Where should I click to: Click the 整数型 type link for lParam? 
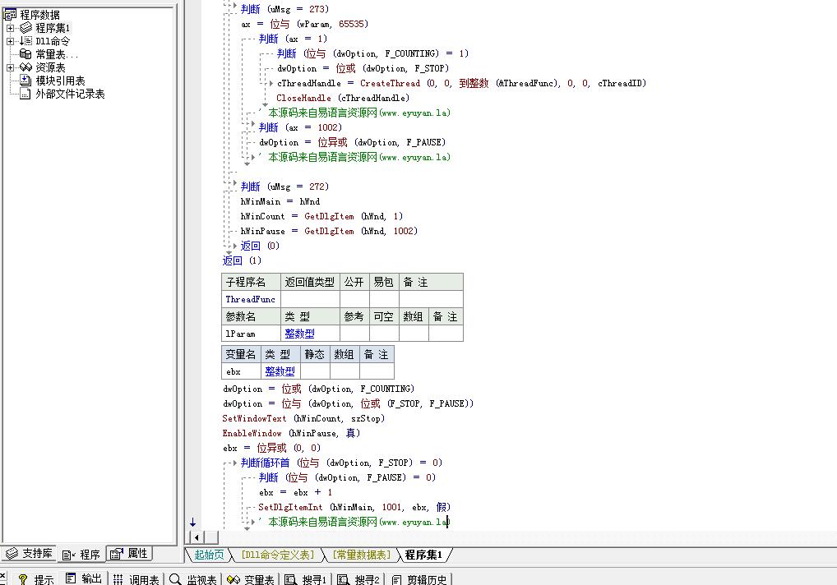[x=299, y=334]
